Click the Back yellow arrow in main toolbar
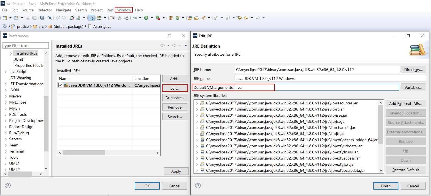Image resolution: width=431 pixels, height=196 pixels. [x=246, y=18]
